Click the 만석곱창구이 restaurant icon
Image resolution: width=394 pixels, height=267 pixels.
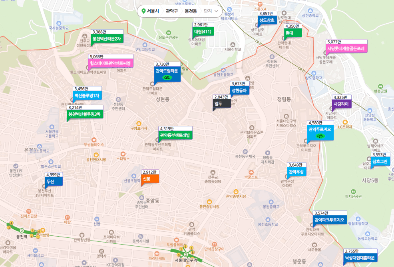tap(214, 244)
